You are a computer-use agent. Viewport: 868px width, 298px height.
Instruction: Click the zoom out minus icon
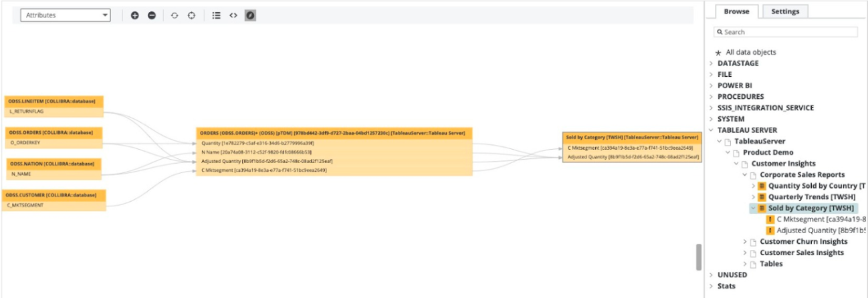[152, 15]
